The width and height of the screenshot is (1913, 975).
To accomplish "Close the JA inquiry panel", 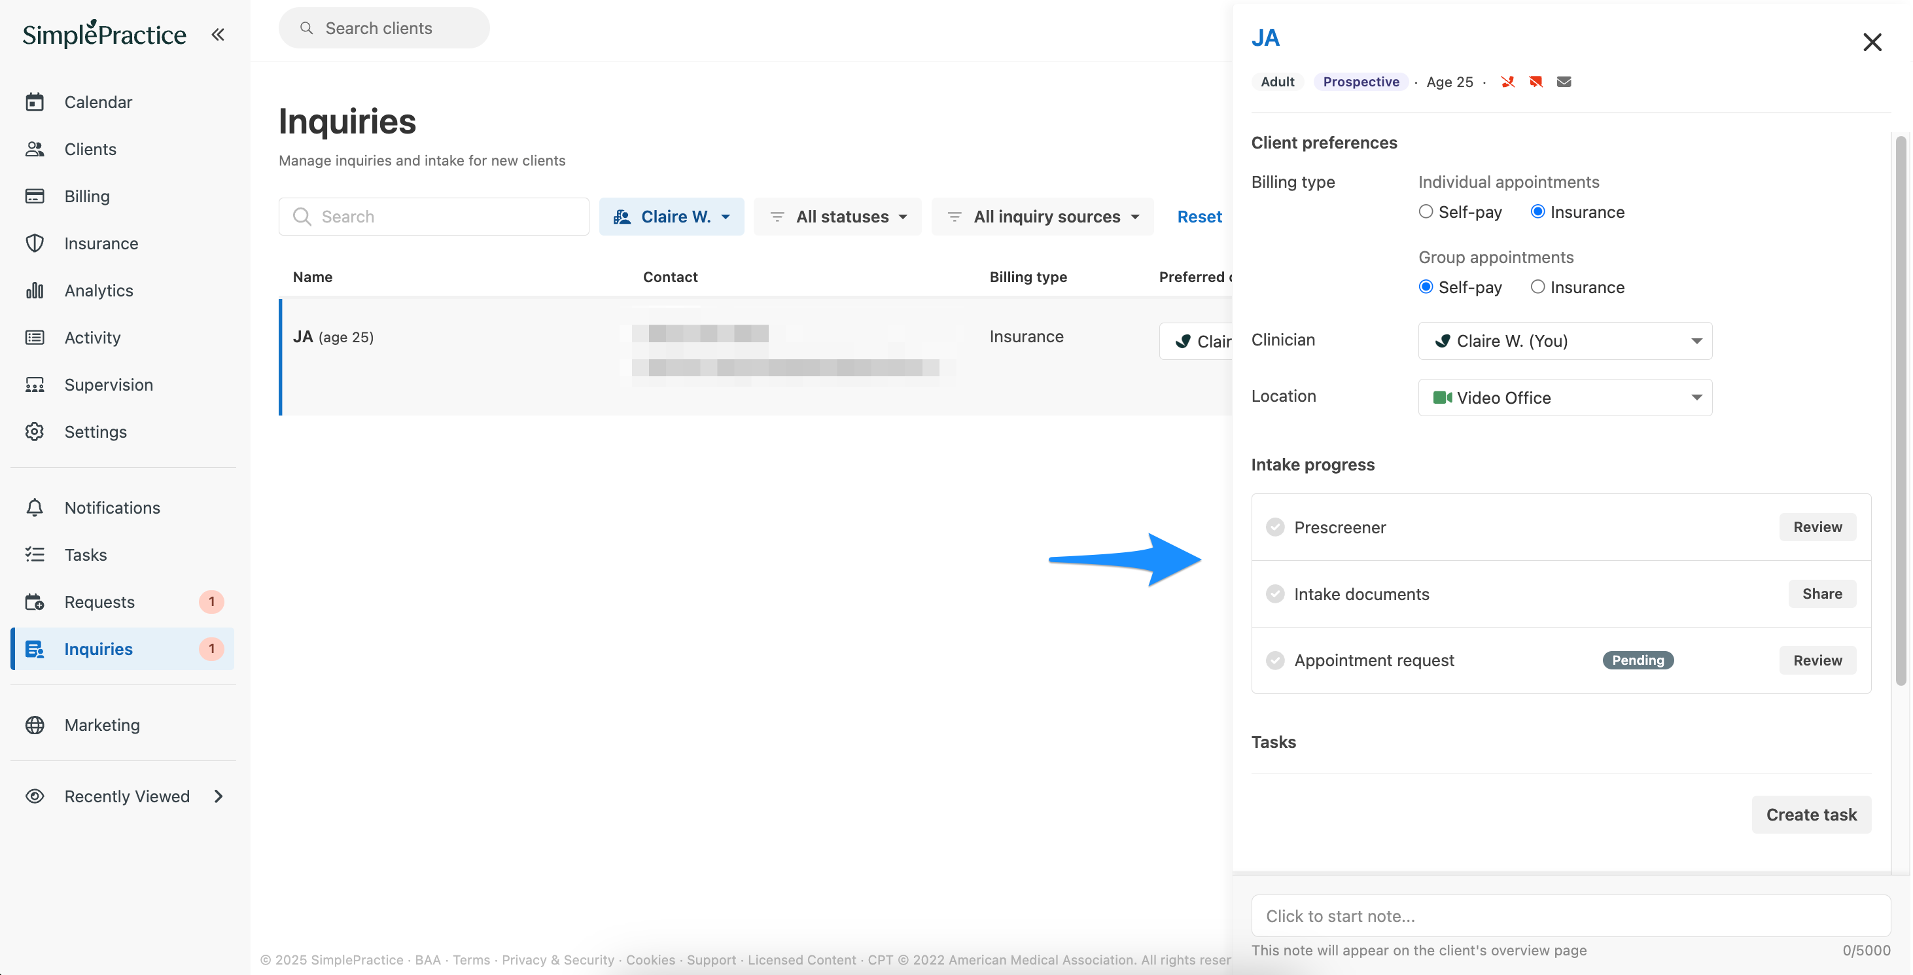I will (x=1872, y=43).
